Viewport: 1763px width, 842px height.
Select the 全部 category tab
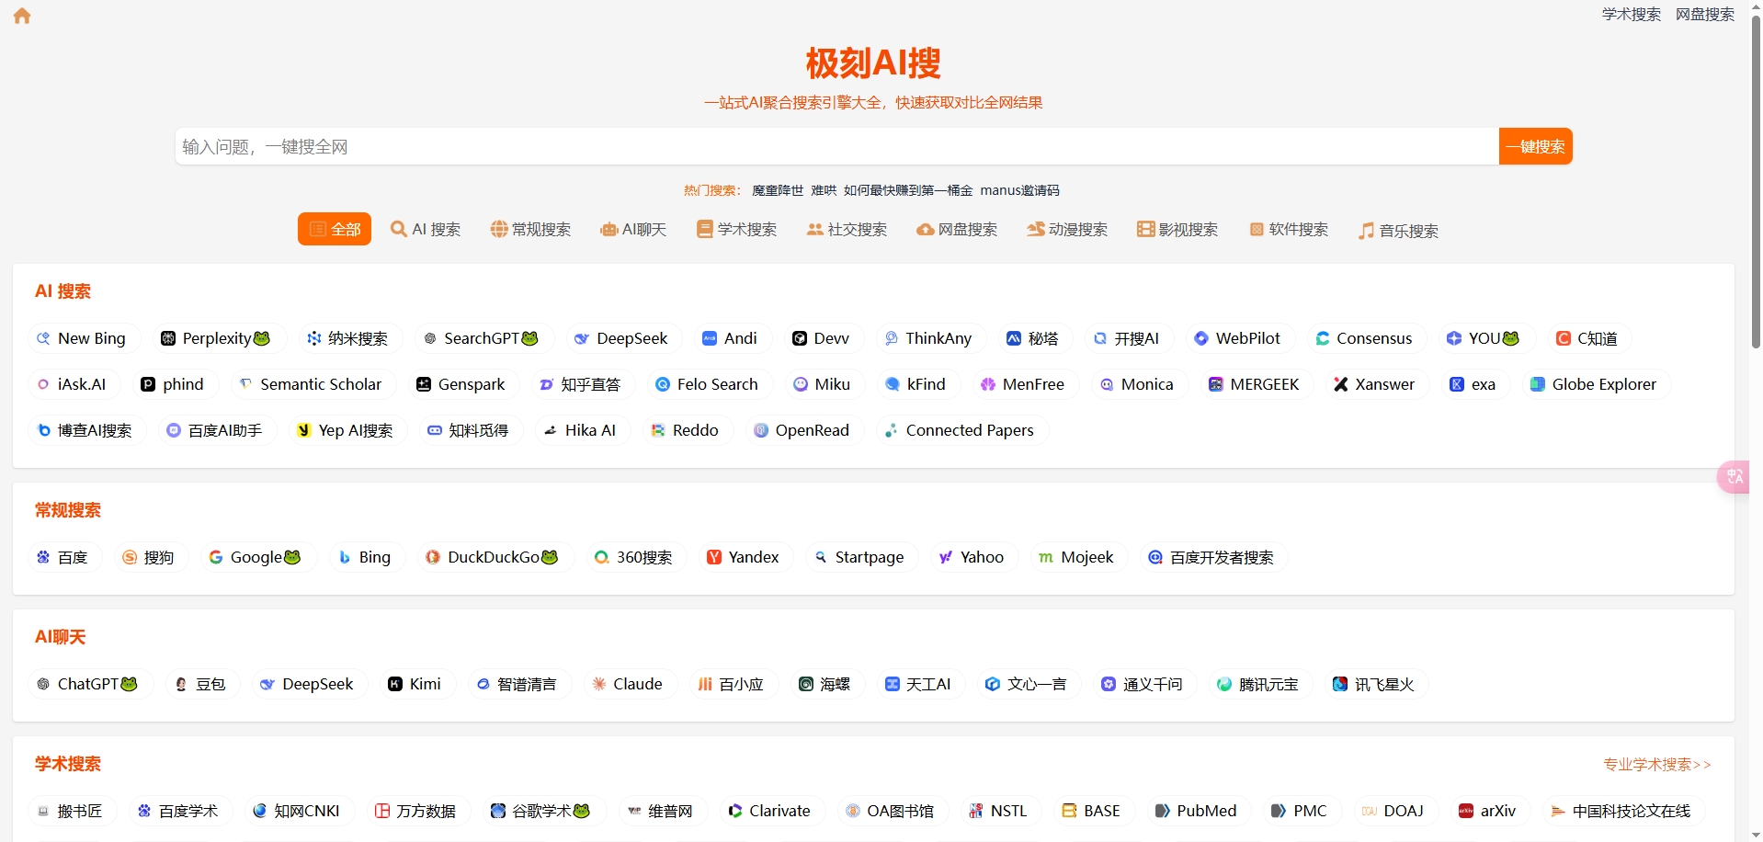pyautogui.click(x=335, y=229)
